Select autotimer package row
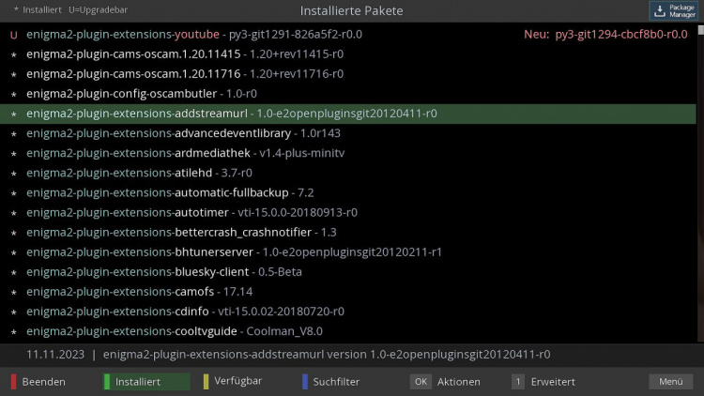The width and height of the screenshot is (704, 396). coord(348,212)
